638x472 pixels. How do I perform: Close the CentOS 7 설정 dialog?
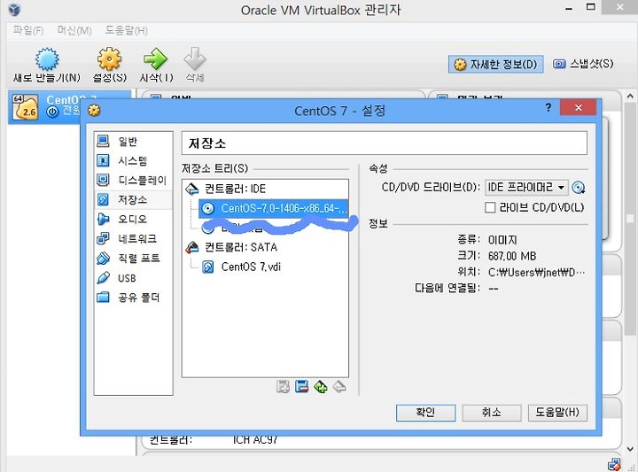pos(578,108)
